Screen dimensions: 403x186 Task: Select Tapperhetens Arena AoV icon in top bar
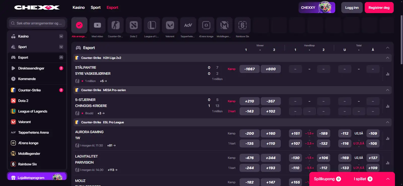[x=188, y=25]
